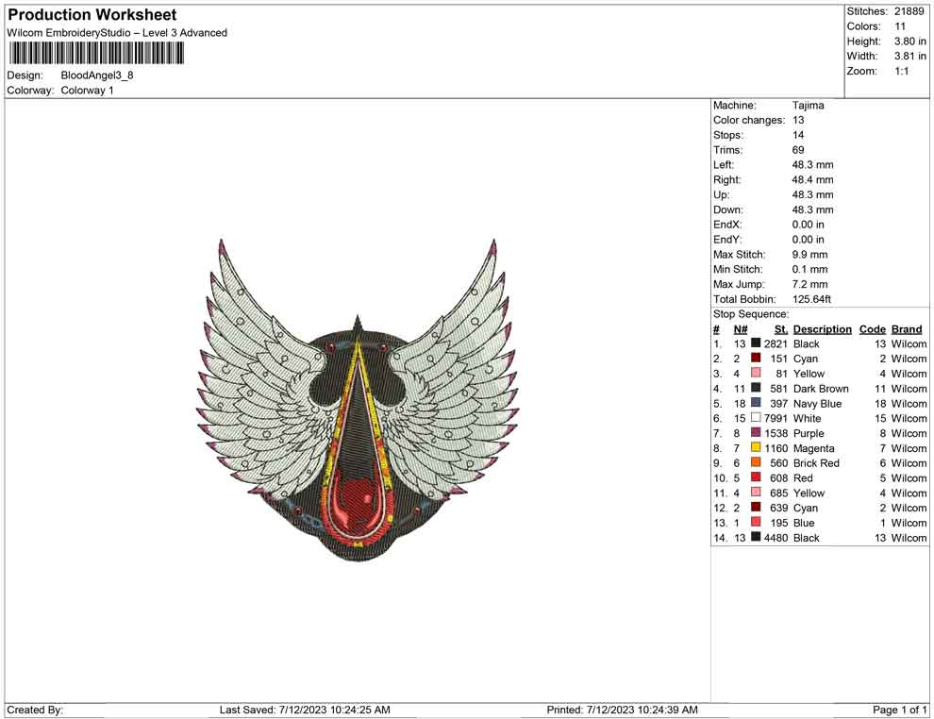
Task: Click the stitch count 7991 in White row
Action: pos(776,418)
